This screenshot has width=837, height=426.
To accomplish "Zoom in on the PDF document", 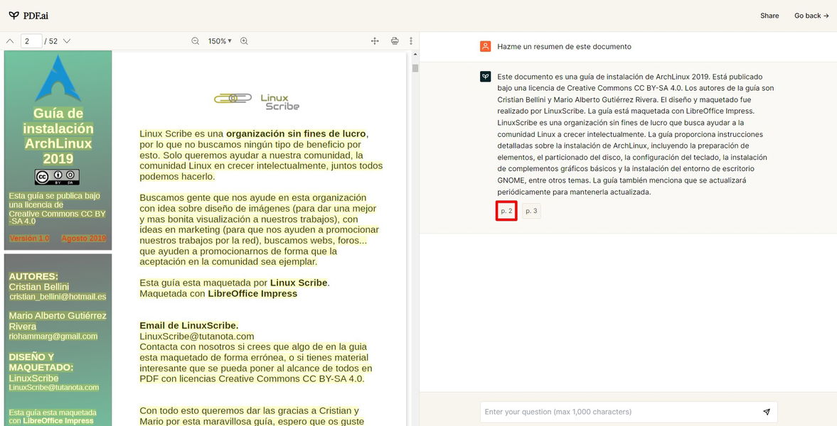I will (244, 41).
